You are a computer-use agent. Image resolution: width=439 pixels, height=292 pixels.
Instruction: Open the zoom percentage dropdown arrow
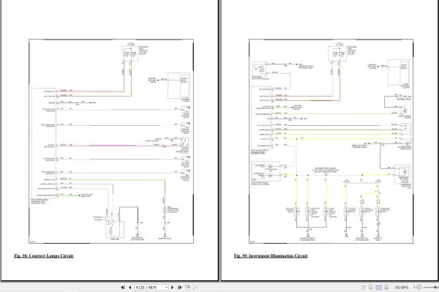click(414, 287)
